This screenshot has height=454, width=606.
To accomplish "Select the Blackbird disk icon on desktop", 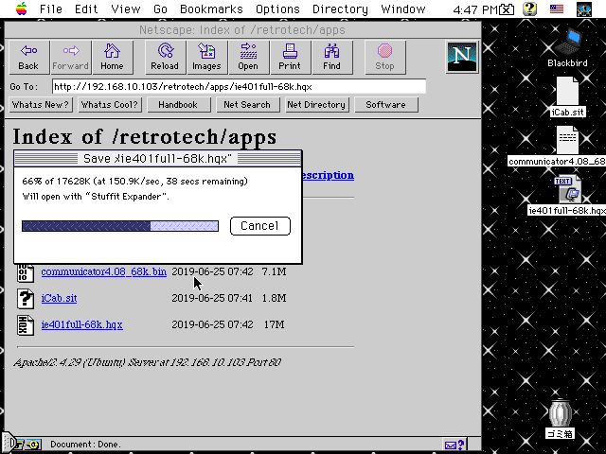I will [x=567, y=48].
